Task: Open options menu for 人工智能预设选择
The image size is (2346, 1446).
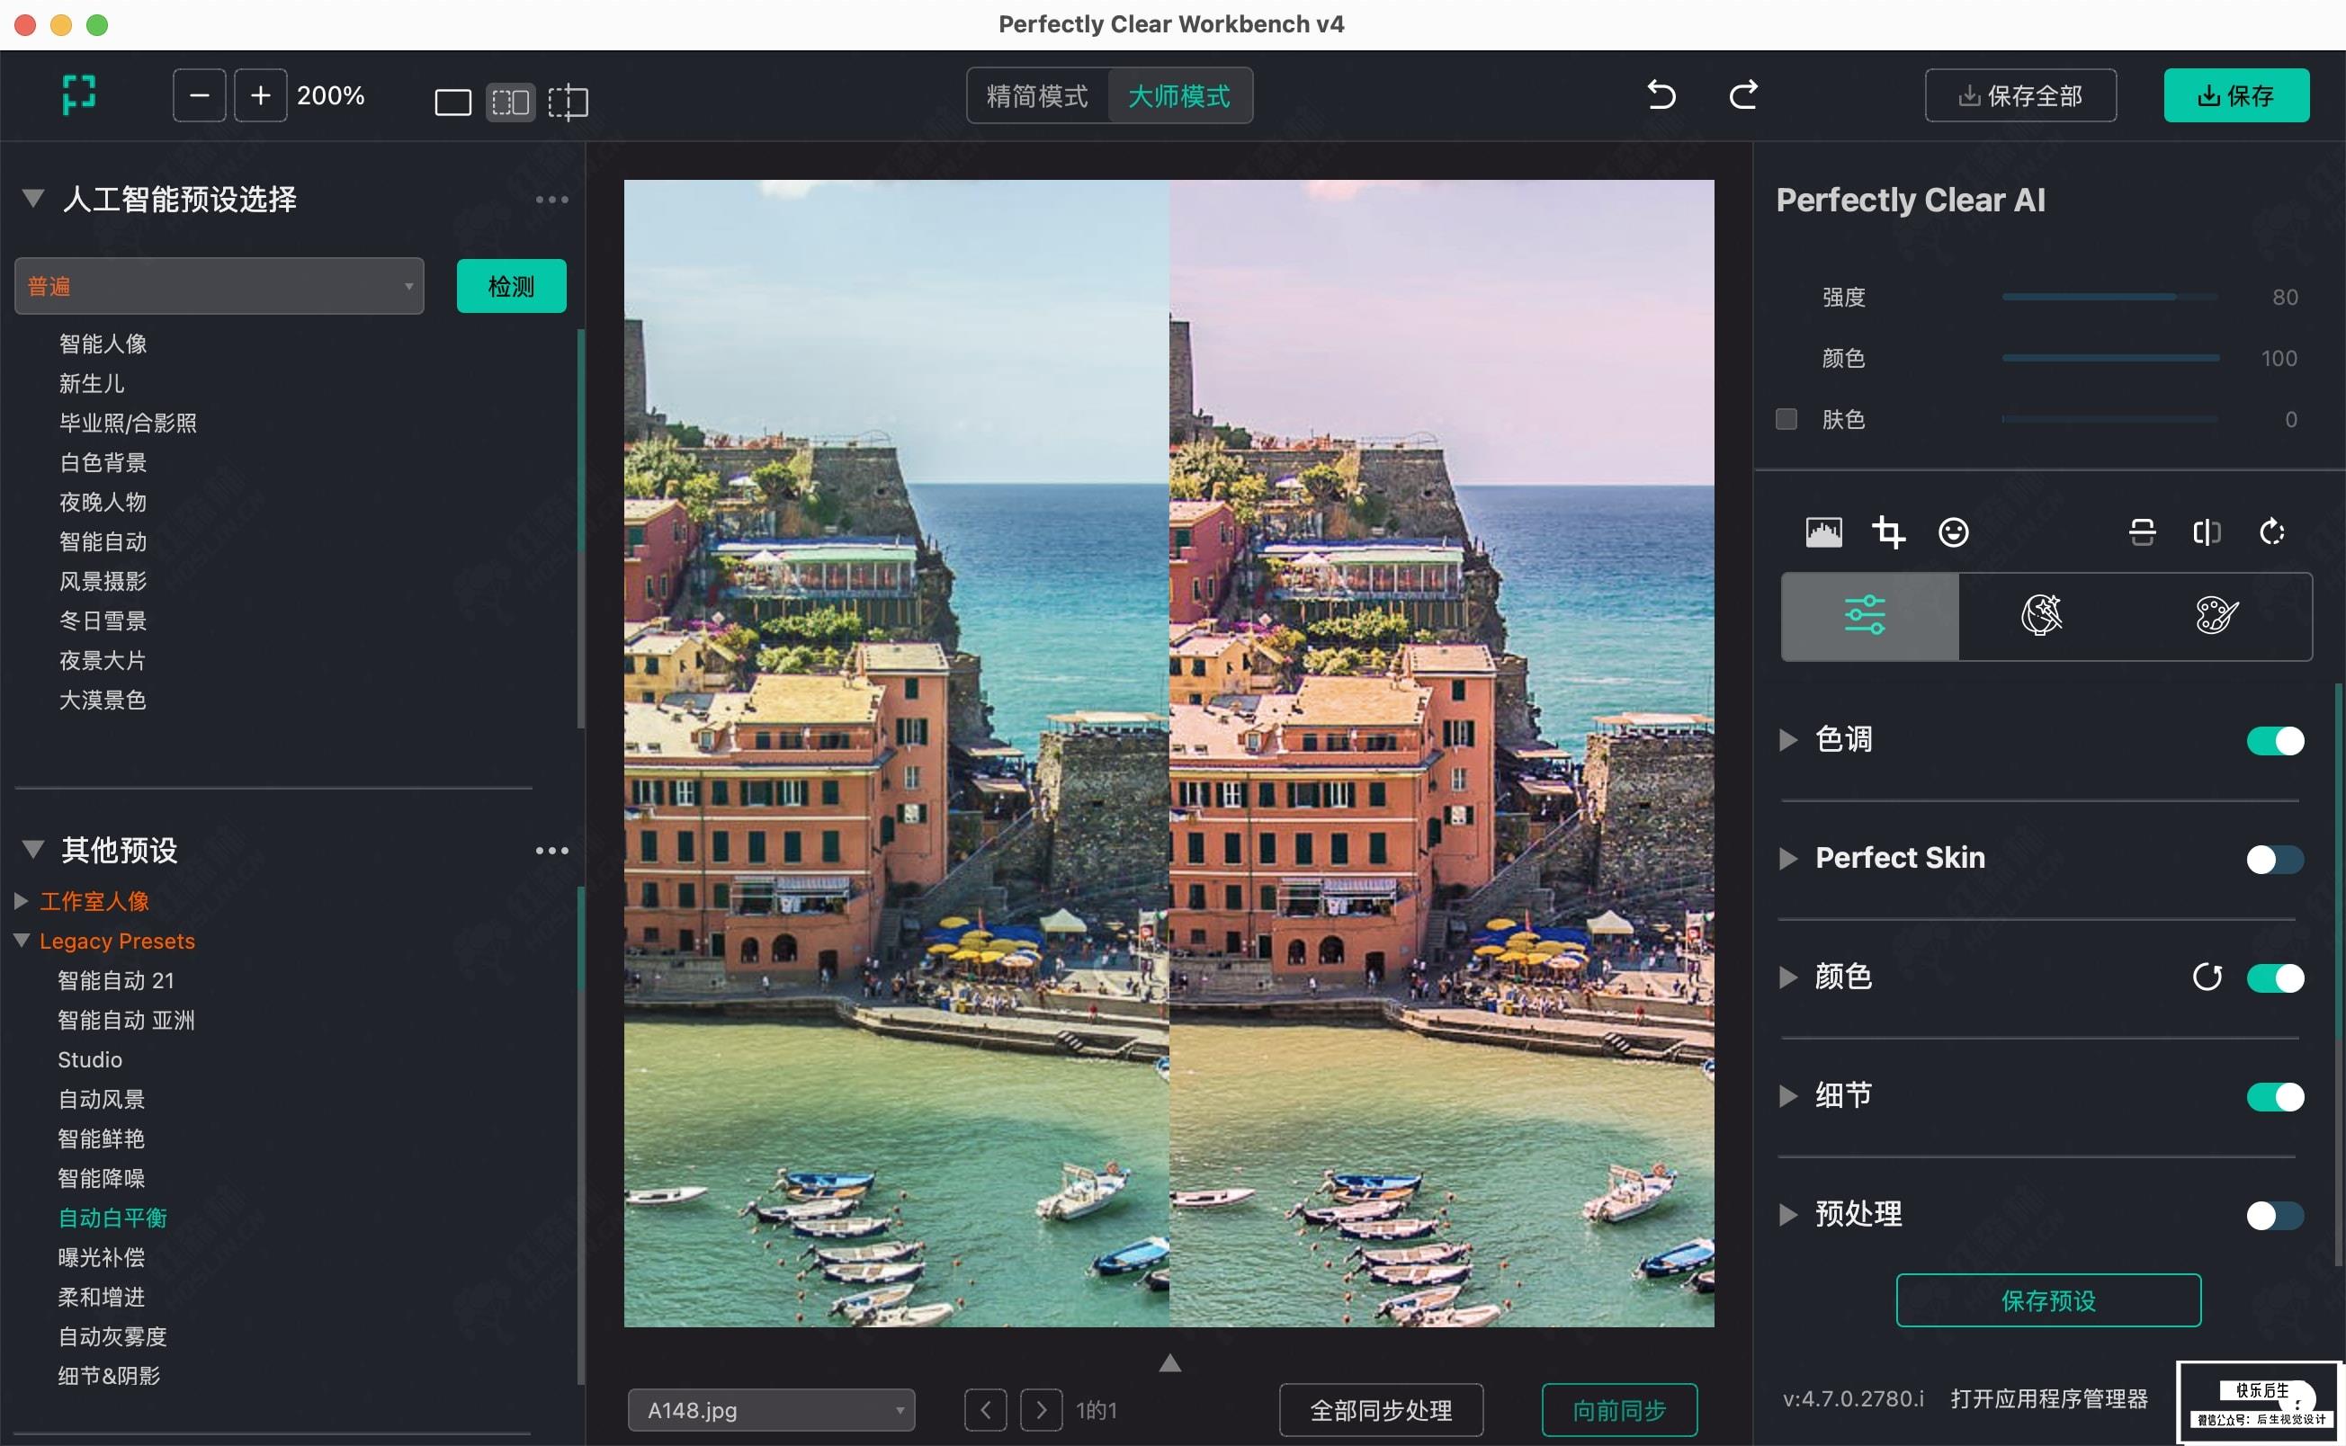Action: click(551, 200)
